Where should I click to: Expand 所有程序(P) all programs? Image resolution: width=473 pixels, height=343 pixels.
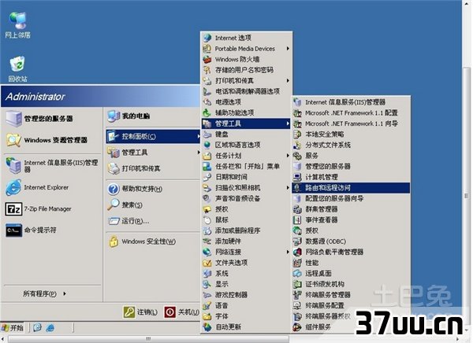(45, 293)
